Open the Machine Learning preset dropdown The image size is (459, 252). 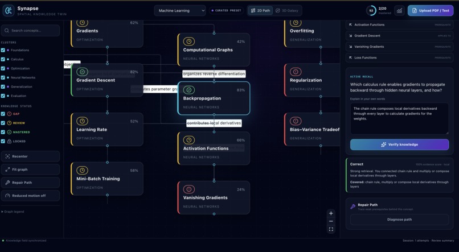(180, 11)
